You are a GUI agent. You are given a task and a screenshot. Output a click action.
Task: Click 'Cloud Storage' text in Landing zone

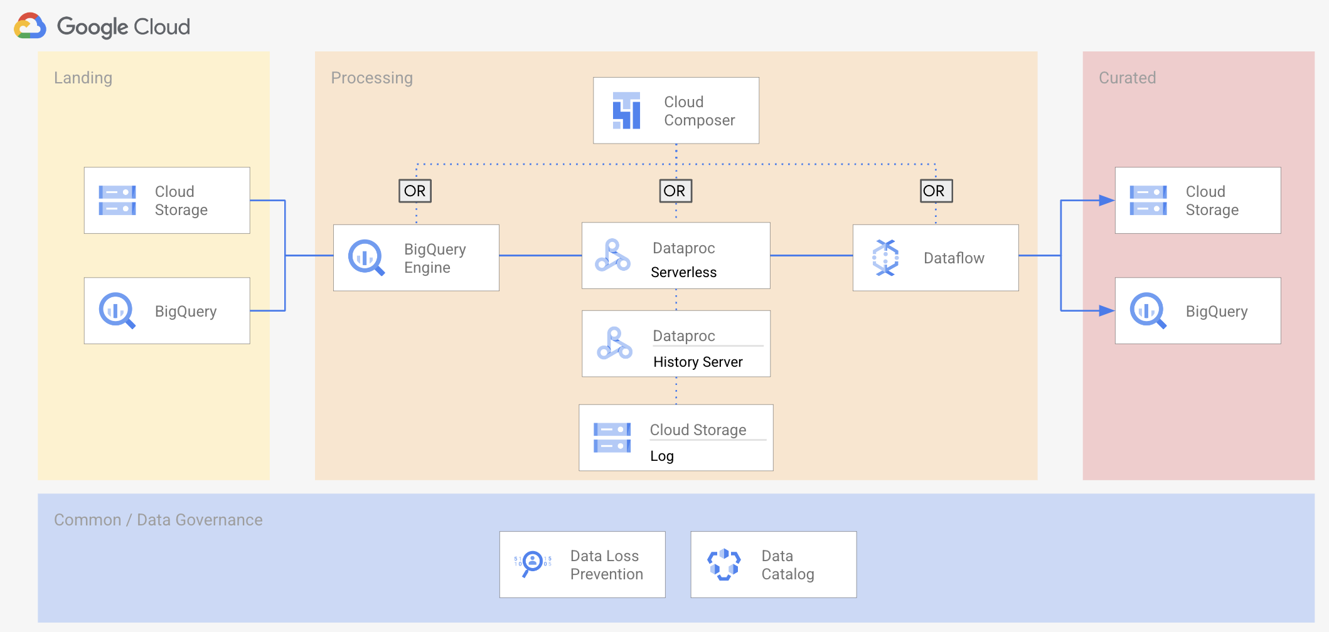(x=181, y=201)
